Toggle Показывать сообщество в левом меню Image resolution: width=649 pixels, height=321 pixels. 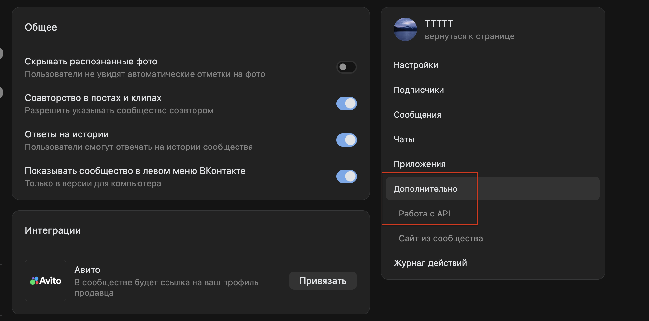(x=346, y=176)
